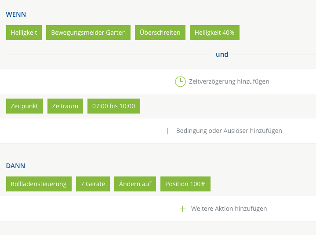Click the clock icon for time delay
Image resolution: width=316 pixels, height=235 pixels.
[x=180, y=81]
